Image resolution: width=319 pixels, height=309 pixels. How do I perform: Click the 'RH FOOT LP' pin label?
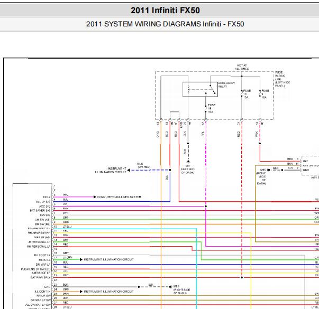(x=42, y=255)
